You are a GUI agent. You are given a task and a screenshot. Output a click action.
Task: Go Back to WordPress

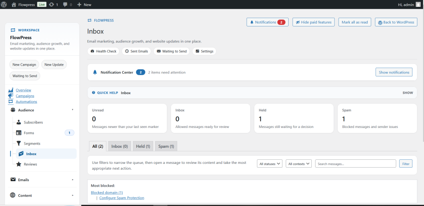pyautogui.click(x=396, y=22)
